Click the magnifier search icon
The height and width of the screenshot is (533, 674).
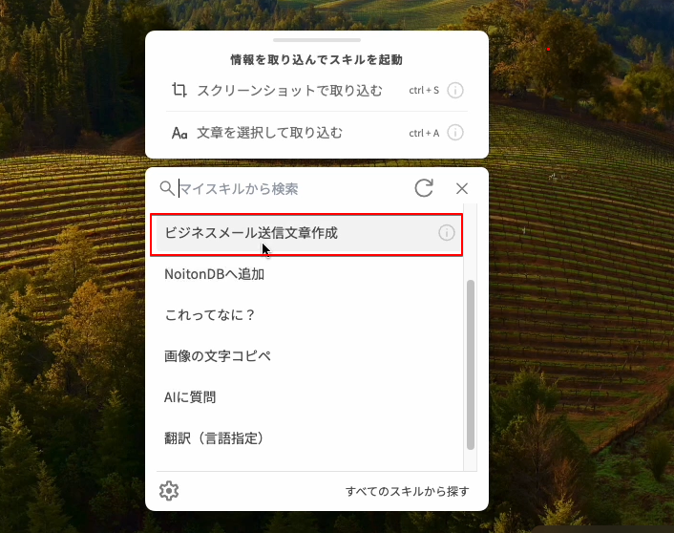(167, 188)
